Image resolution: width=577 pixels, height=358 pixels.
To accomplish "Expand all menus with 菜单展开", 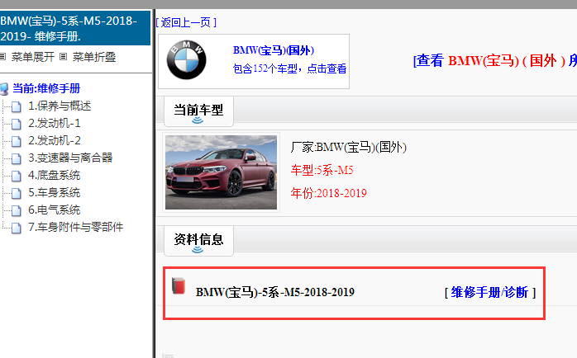I will click(x=33, y=57).
